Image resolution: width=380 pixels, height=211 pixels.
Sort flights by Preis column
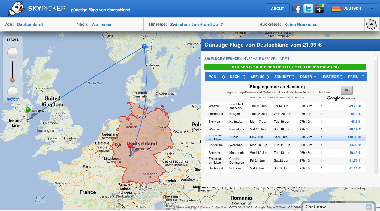[x=356, y=77]
